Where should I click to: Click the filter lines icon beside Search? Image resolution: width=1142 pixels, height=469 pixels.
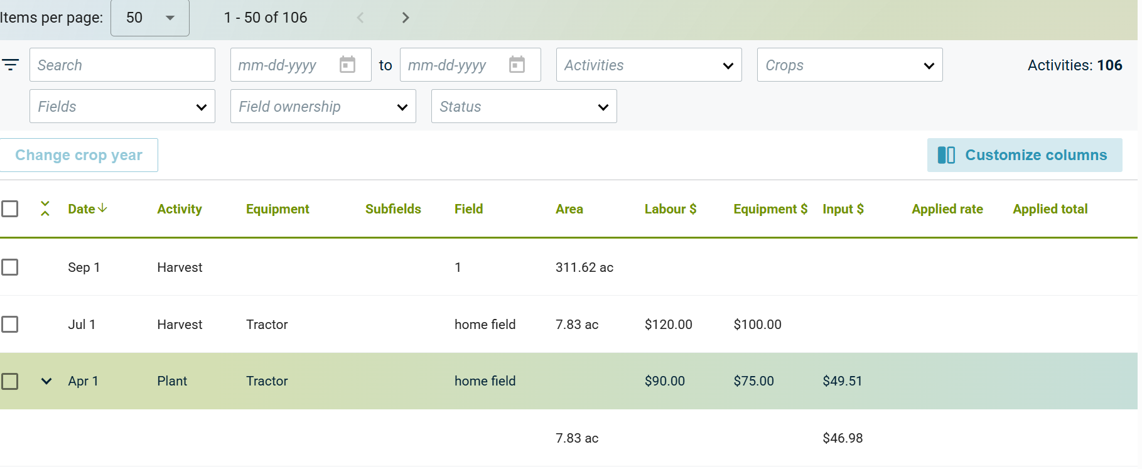(11, 65)
